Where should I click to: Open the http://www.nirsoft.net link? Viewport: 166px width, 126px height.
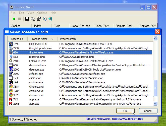pos(127,119)
